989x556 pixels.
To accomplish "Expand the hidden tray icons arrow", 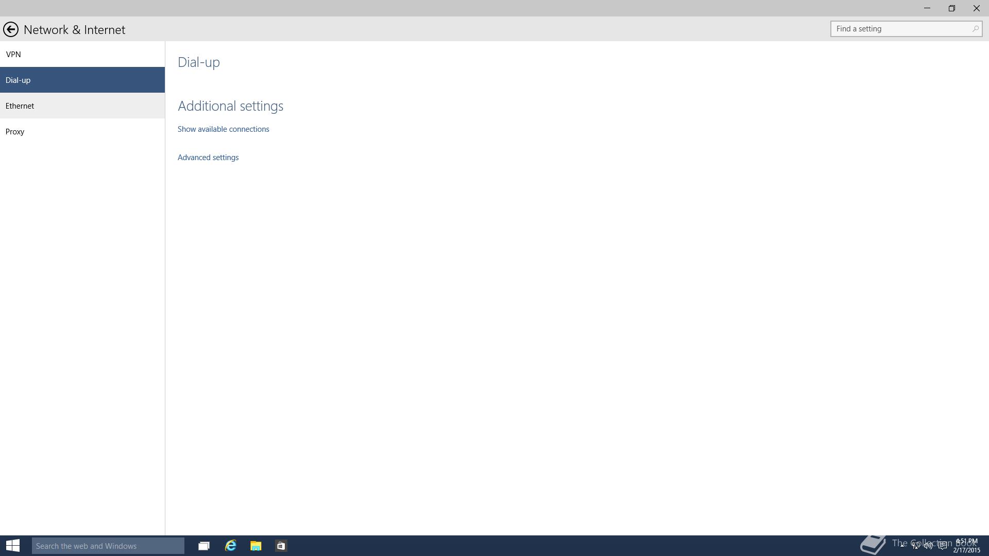I will point(902,545).
